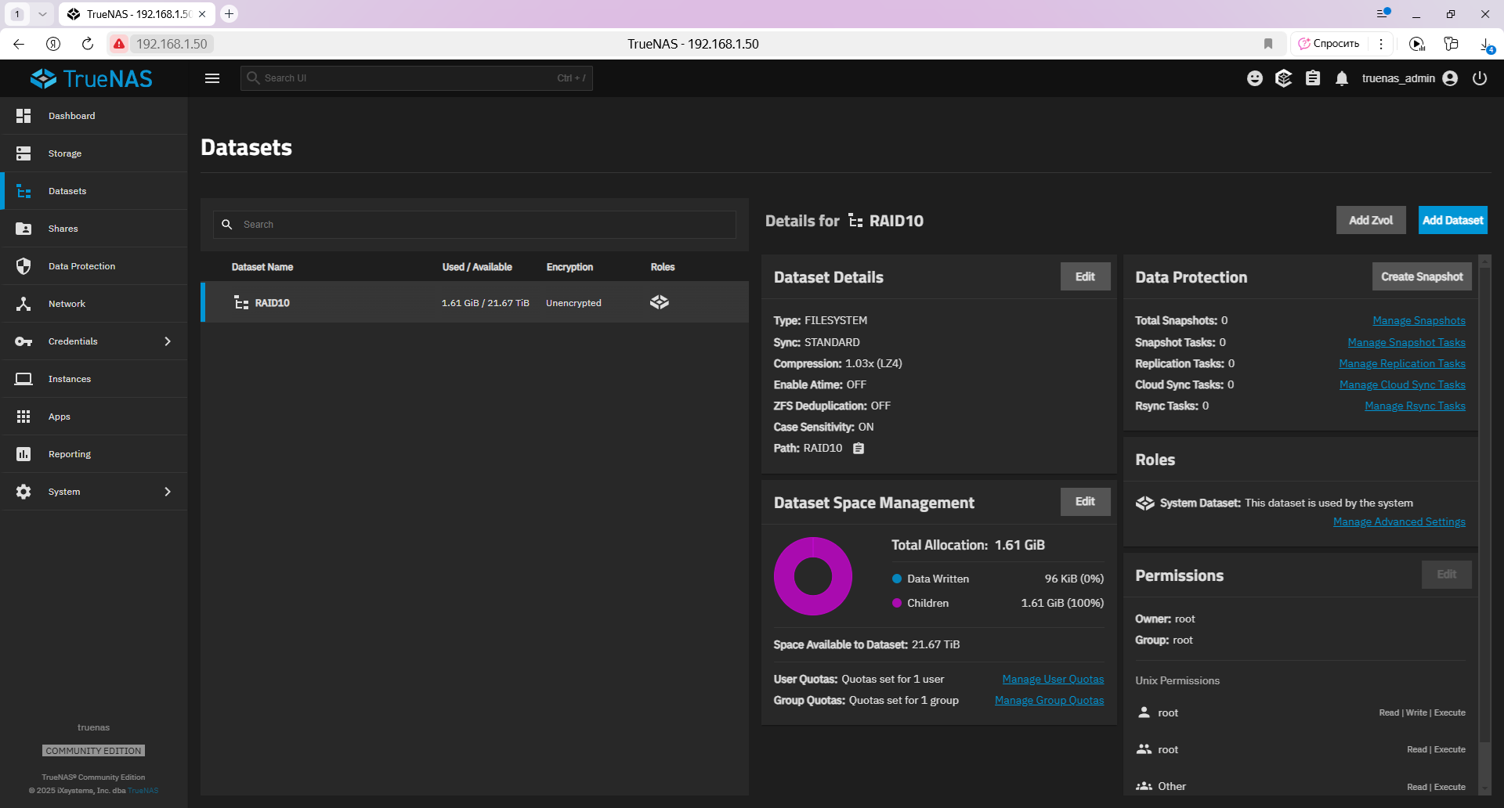
Task: Click the insecure connection warning icon
Action: click(x=119, y=44)
